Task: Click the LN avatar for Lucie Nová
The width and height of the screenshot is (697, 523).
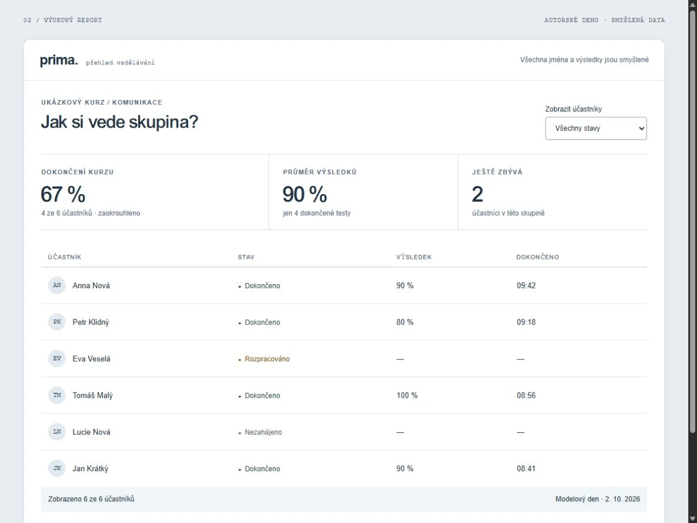Action: point(57,432)
